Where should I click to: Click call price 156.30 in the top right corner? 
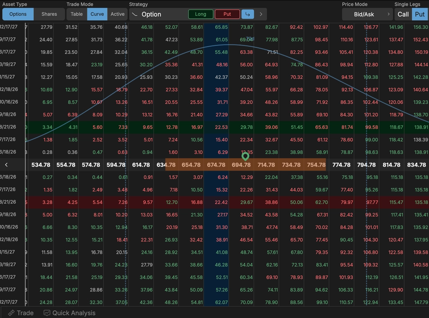coord(421,27)
